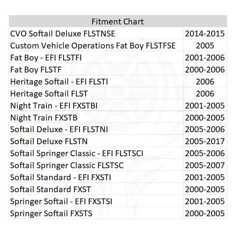The height and width of the screenshot is (236, 236).
Task: Click the 2005-2007 year range cell
Action: 205,165
